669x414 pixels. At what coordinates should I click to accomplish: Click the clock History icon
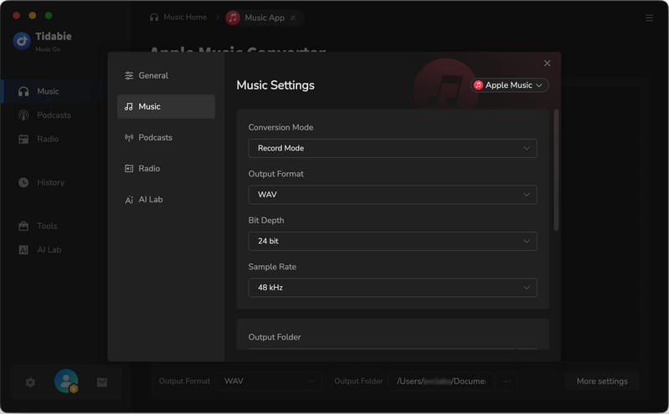point(23,182)
